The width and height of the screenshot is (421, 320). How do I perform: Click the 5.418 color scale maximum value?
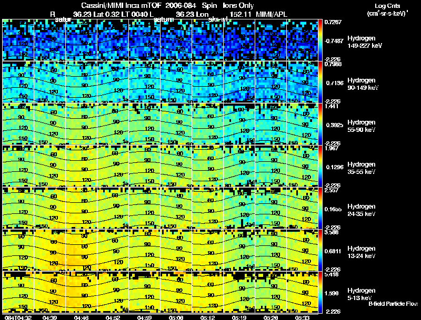click(x=332, y=274)
